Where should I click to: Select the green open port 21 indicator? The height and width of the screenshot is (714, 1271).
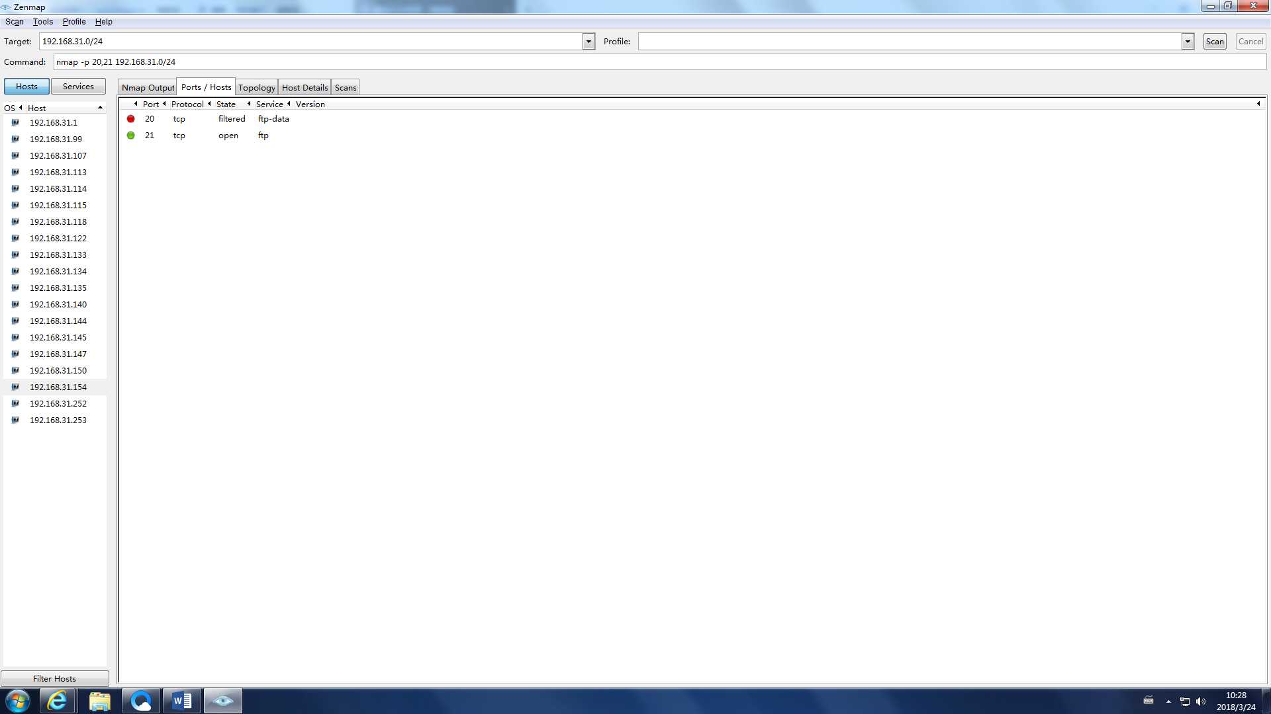(x=131, y=135)
